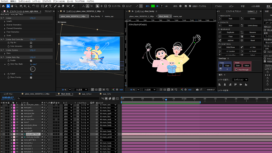Switch to mama_eye tab in left viewer

pyautogui.click(x=109, y=16)
